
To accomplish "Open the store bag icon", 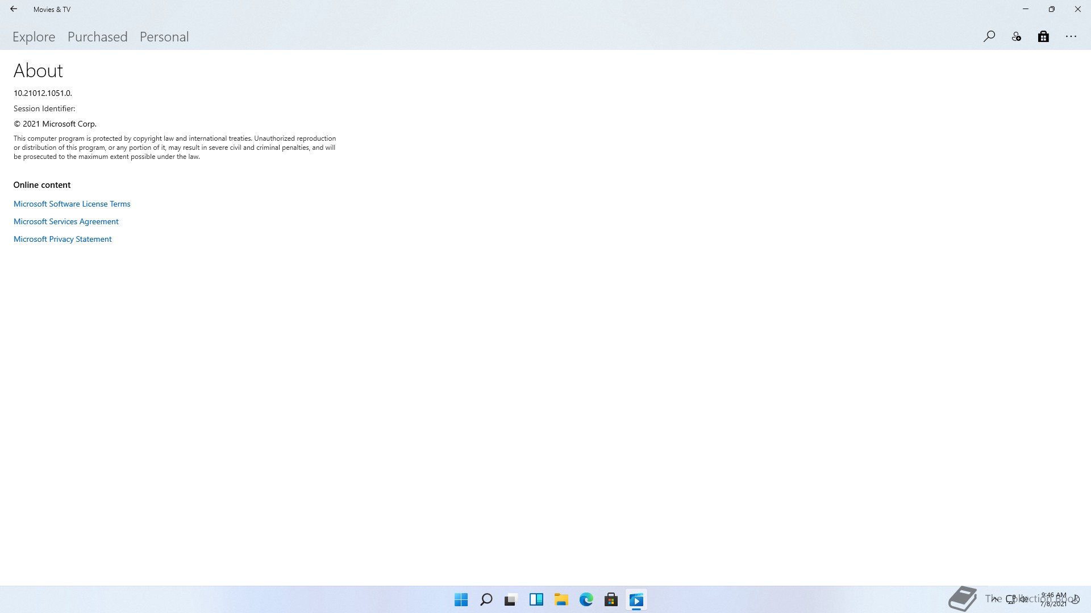I will 1043,37.
